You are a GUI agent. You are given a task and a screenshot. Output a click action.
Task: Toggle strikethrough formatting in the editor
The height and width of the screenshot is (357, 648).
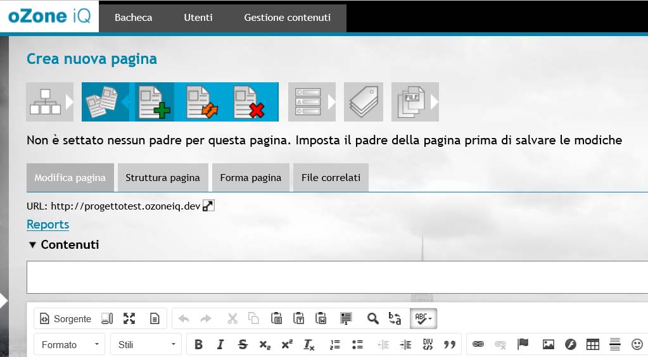(x=243, y=344)
